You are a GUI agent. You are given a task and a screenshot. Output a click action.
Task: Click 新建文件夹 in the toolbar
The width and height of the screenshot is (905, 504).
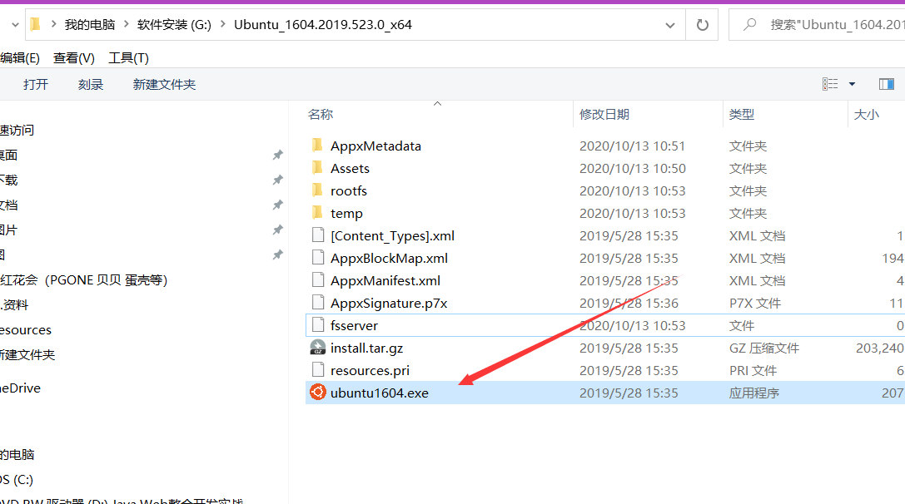click(x=164, y=85)
